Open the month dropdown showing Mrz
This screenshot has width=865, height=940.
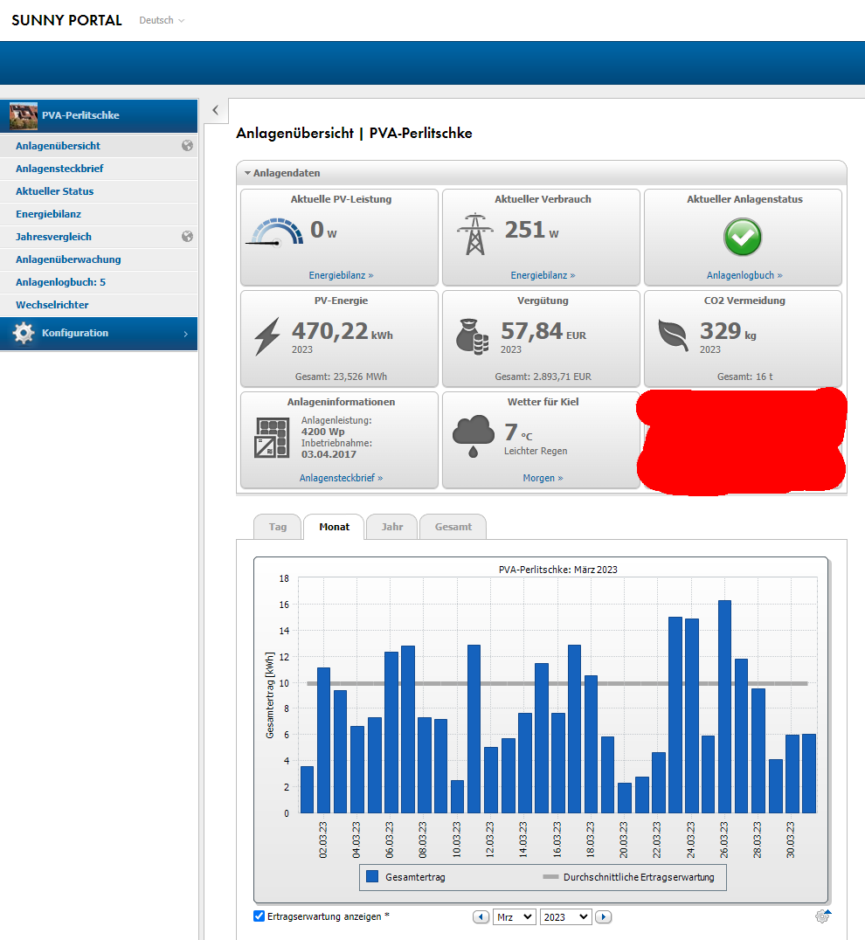[x=514, y=917]
